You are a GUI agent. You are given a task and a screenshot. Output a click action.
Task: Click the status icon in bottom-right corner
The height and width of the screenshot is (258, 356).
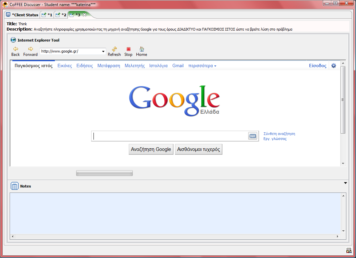pyautogui.click(x=349, y=250)
